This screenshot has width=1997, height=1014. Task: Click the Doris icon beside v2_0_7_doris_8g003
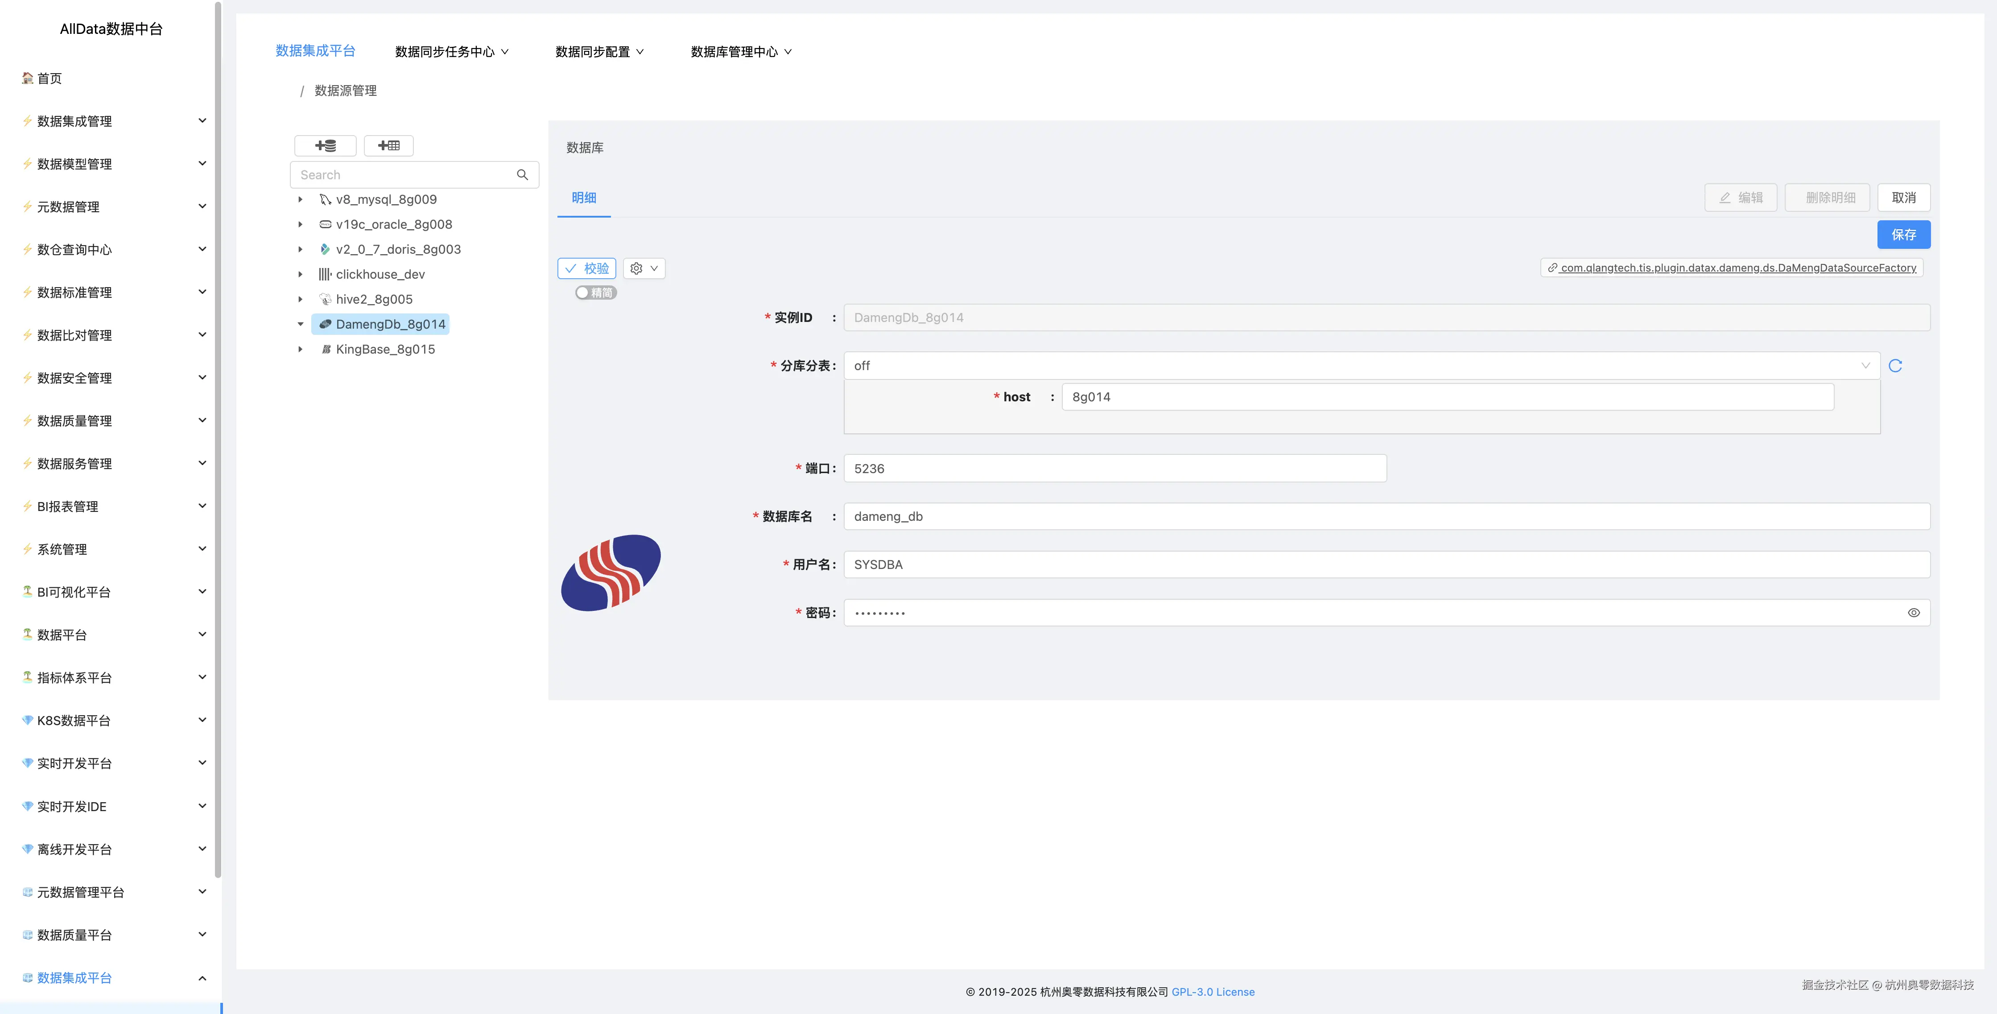(324, 249)
